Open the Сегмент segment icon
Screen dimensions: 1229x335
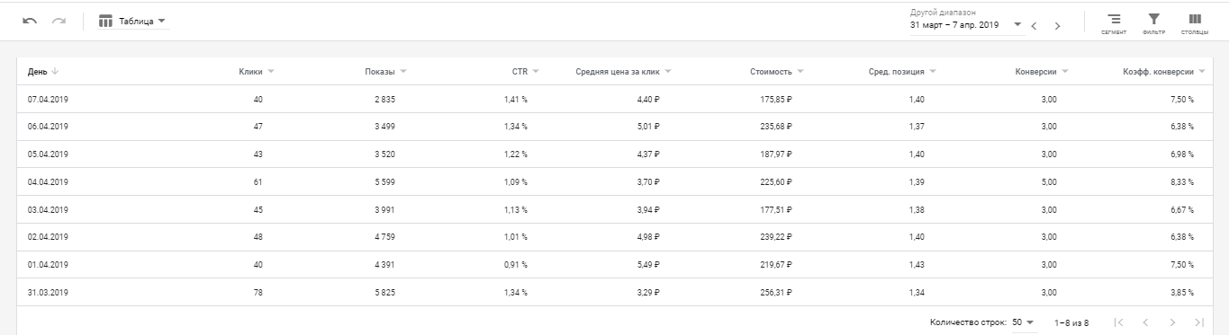click(x=1114, y=23)
